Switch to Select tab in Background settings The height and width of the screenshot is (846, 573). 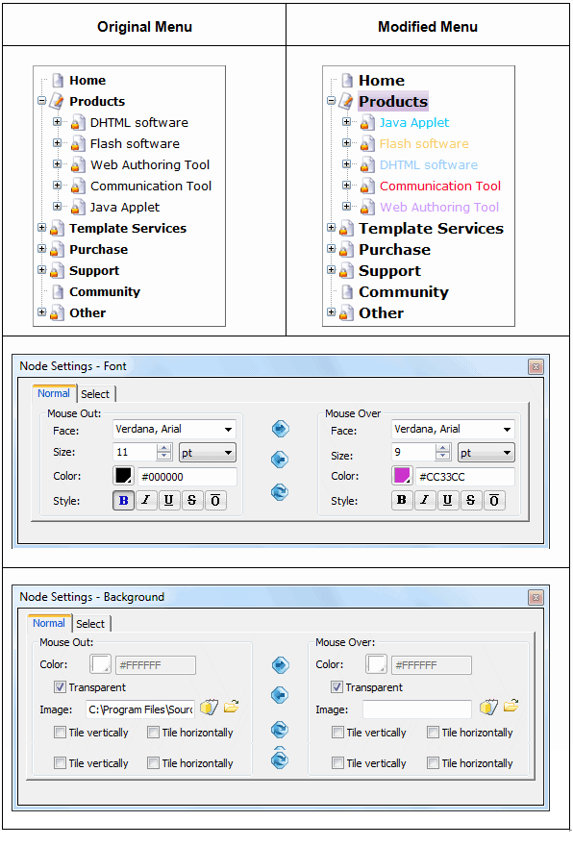coord(90,624)
